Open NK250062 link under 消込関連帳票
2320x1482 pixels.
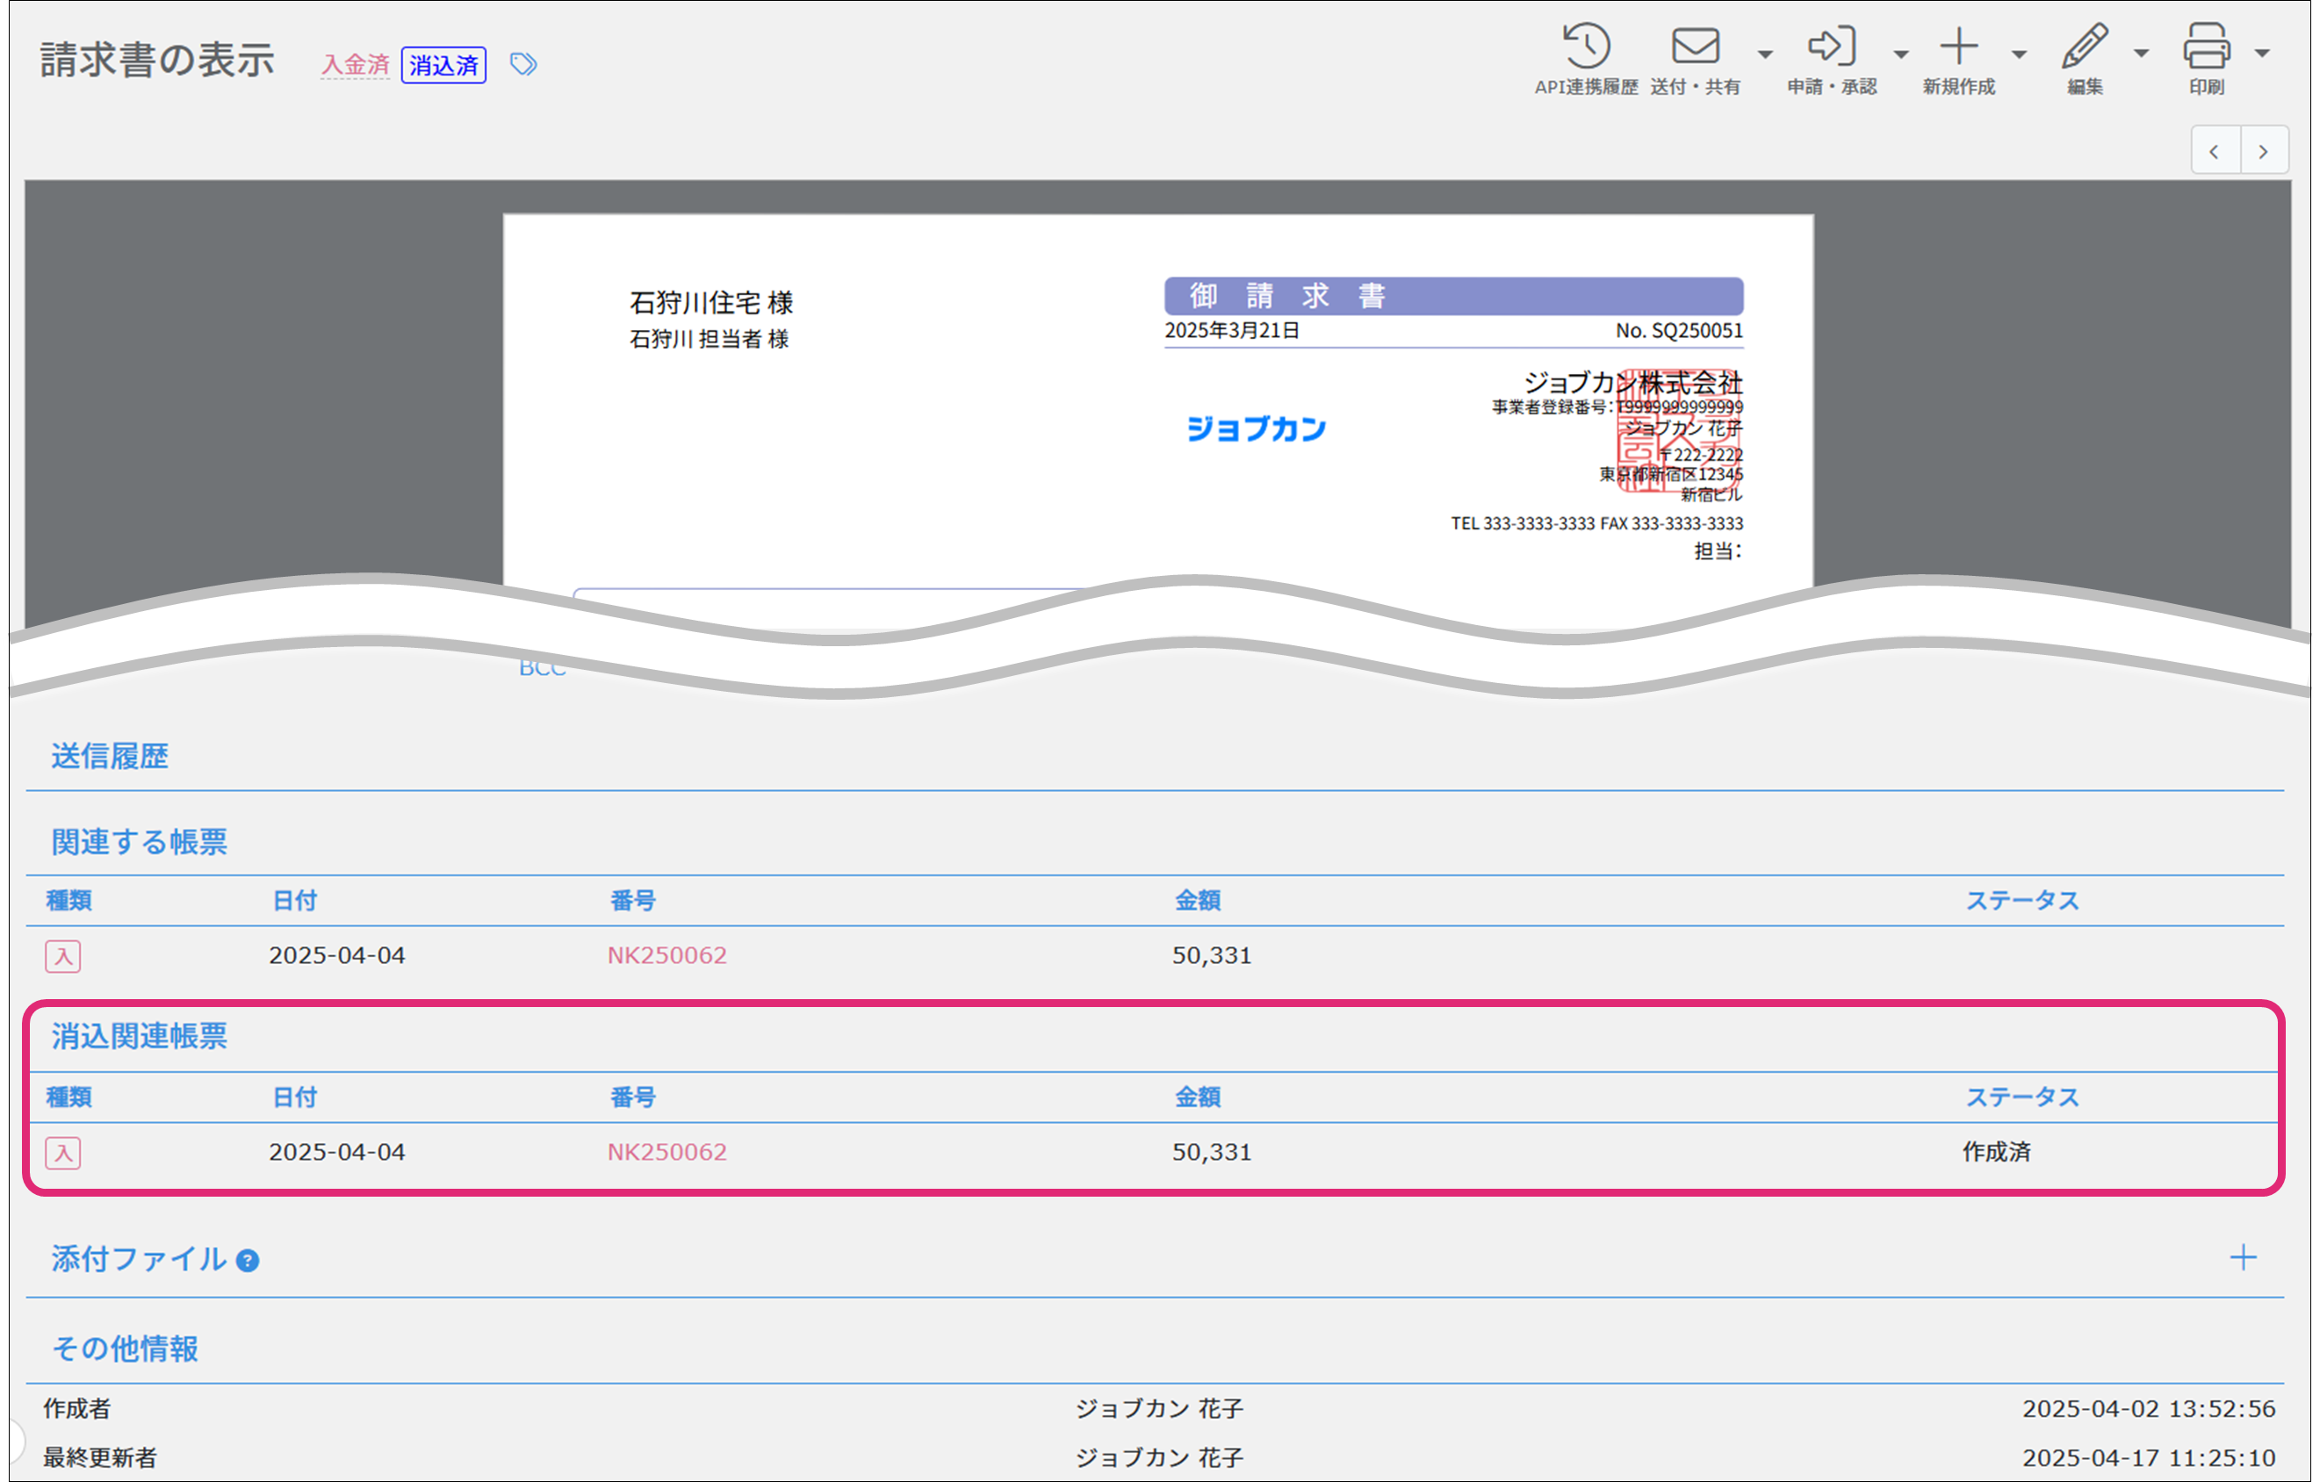[x=666, y=1152]
